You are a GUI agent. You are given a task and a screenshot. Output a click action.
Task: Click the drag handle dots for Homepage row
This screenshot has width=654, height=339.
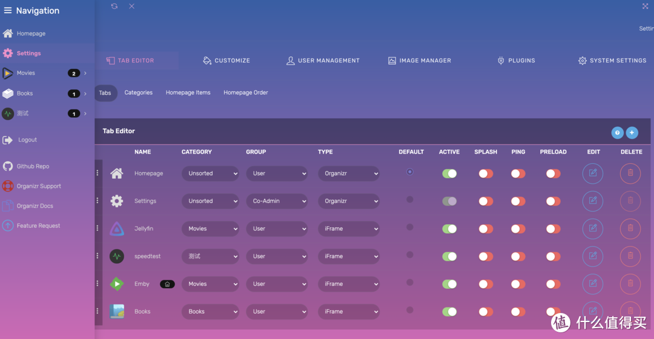click(x=97, y=173)
